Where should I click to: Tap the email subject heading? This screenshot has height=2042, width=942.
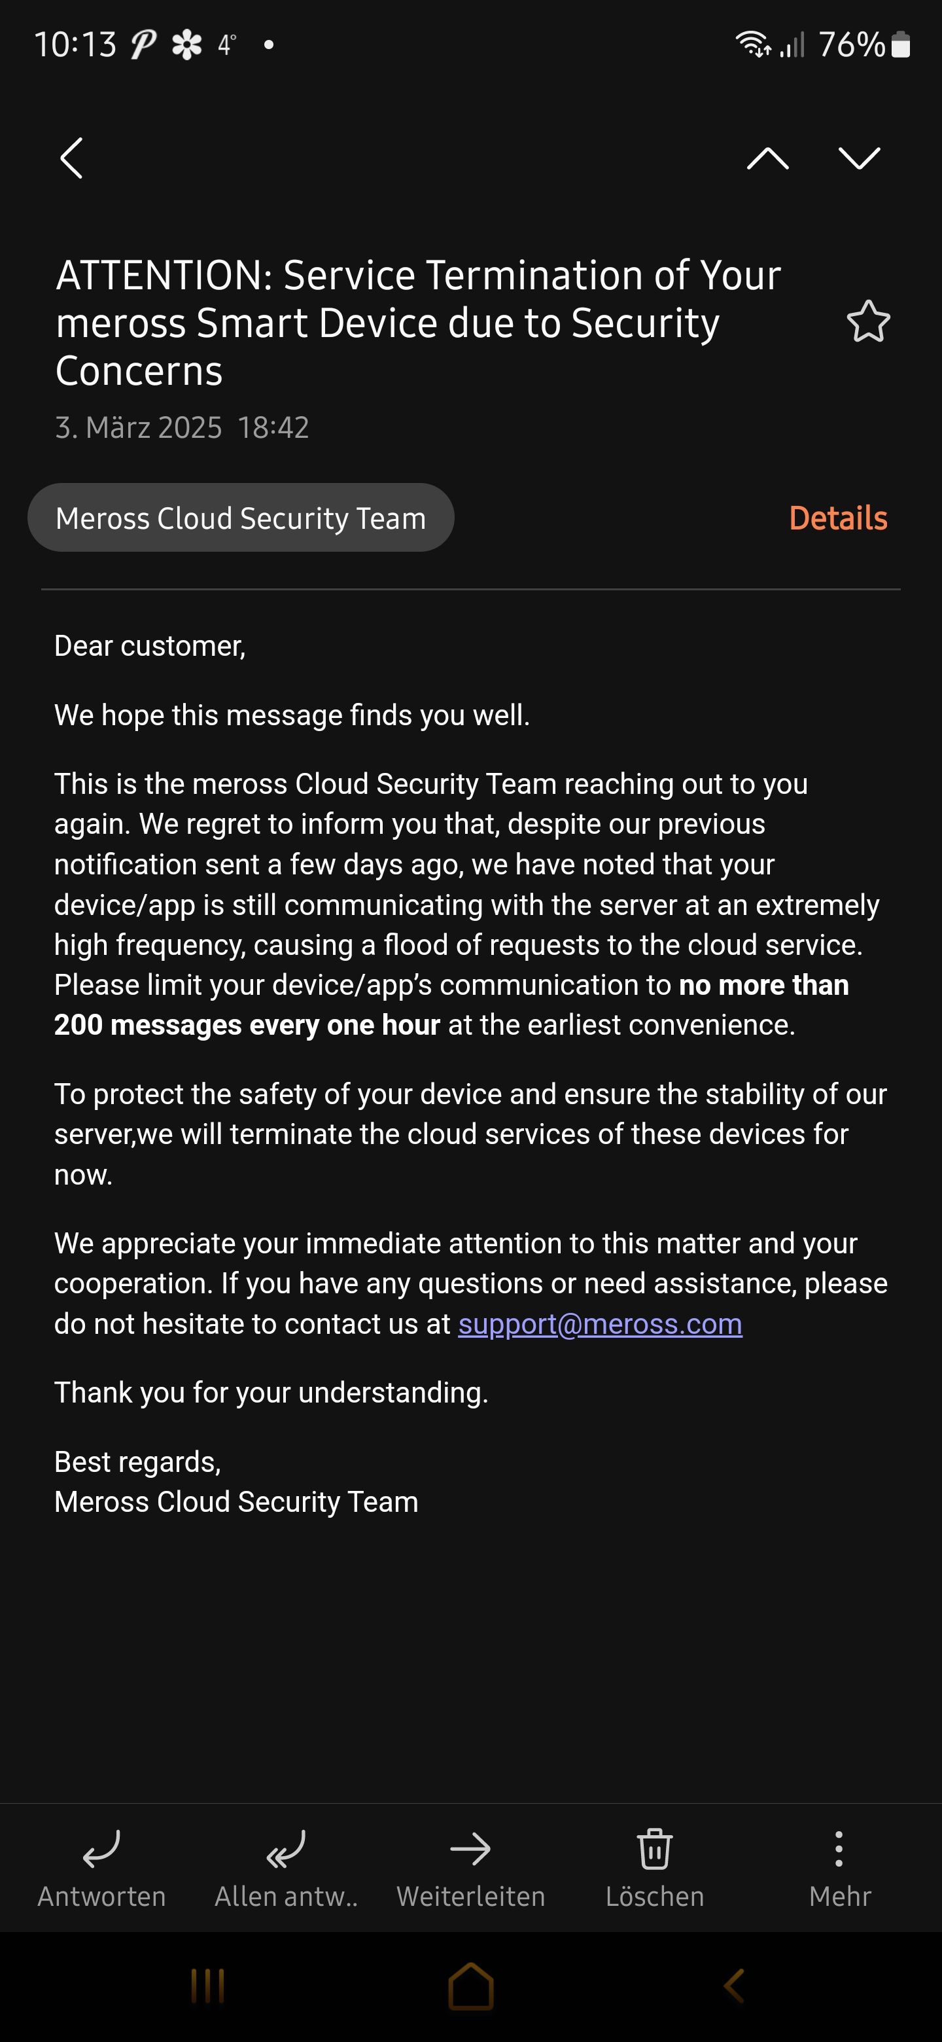(418, 323)
